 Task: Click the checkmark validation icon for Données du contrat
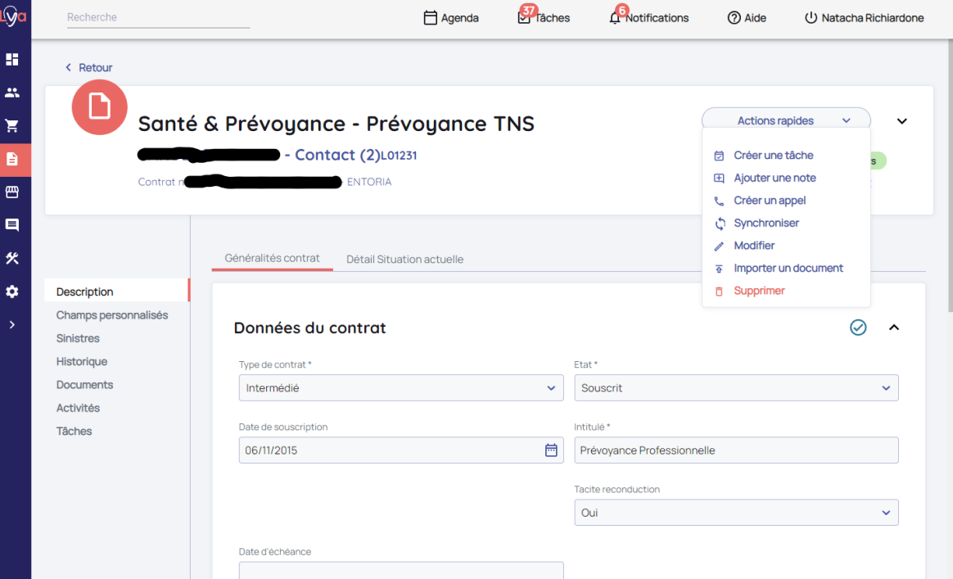pyautogui.click(x=858, y=328)
